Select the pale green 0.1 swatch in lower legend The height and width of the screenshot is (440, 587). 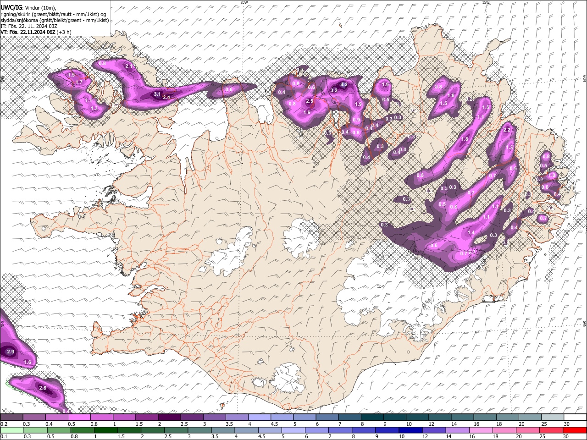click(12, 430)
